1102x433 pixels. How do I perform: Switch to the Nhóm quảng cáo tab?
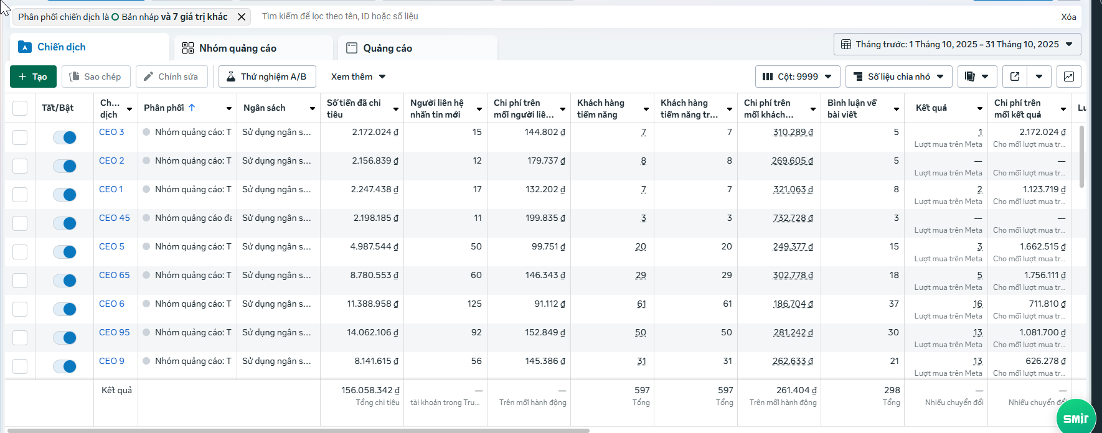click(x=237, y=48)
